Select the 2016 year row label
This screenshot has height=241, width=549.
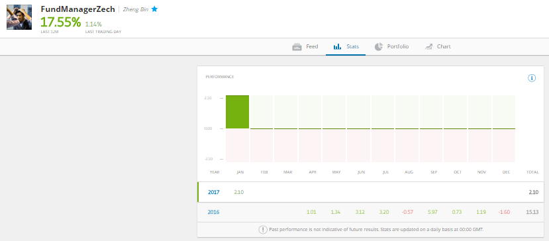click(214, 212)
